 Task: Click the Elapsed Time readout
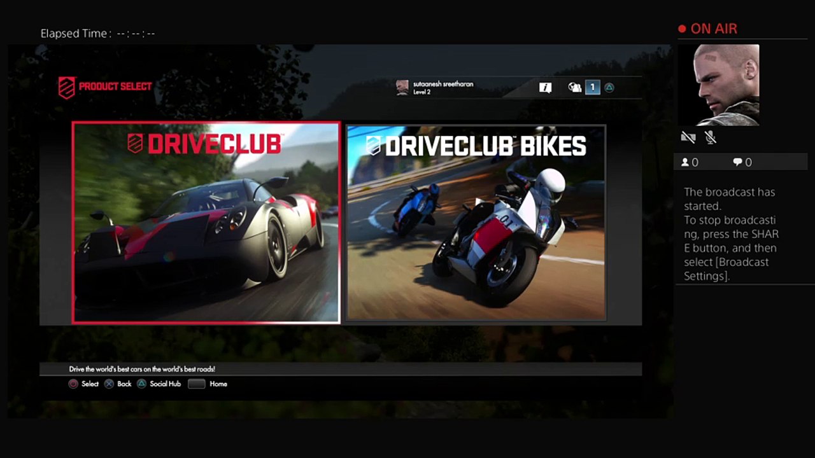(97, 34)
